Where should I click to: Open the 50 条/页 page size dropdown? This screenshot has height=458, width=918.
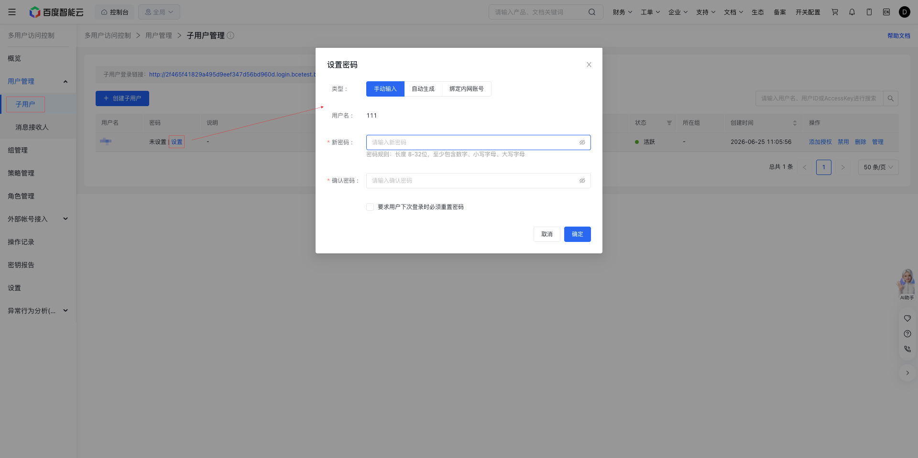point(878,167)
